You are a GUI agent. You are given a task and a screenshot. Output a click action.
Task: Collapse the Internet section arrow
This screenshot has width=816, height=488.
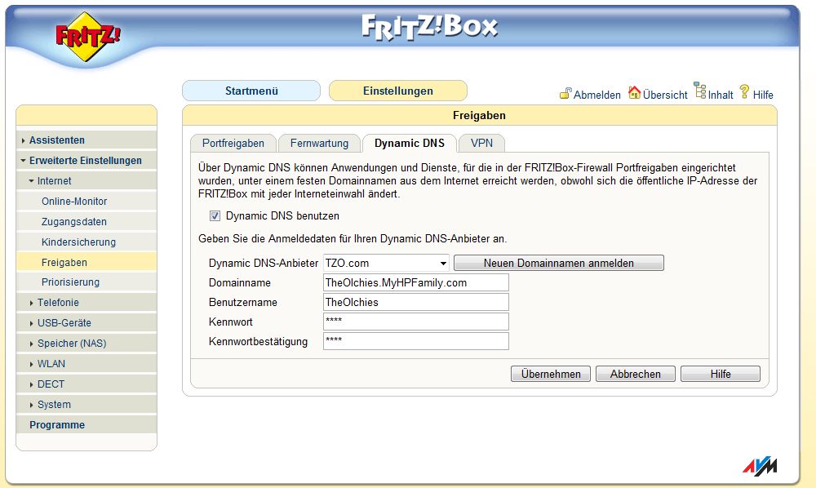32,181
